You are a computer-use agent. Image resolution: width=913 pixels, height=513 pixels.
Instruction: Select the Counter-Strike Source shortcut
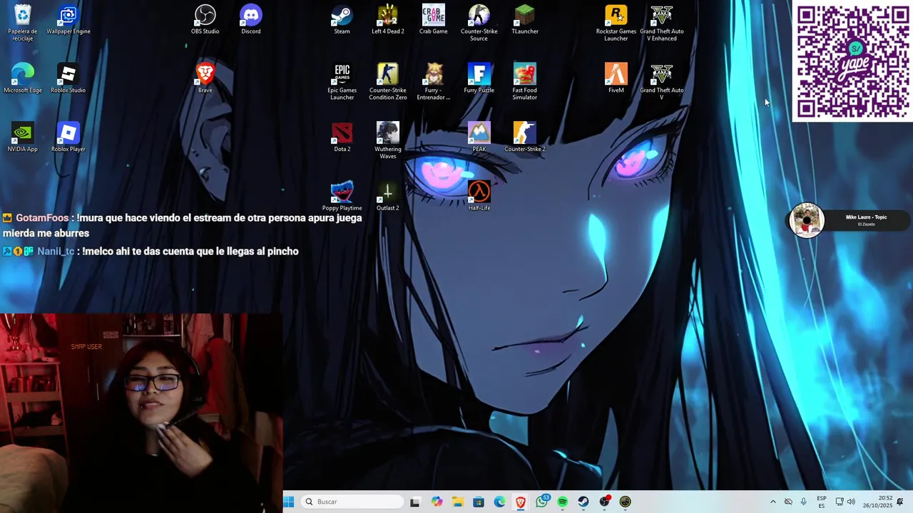point(479,23)
